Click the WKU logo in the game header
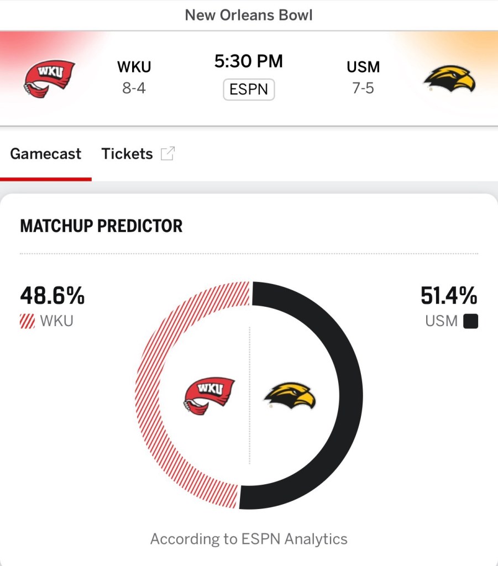The width and height of the screenshot is (498, 566). pyautogui.click(x=49, y=78)
